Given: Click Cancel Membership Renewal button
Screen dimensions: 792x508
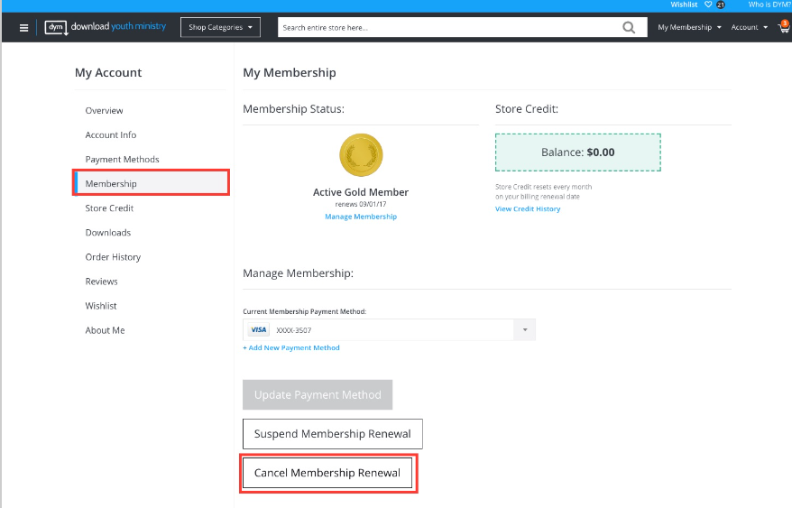Looking at the screenshot, I should point(327,473).
